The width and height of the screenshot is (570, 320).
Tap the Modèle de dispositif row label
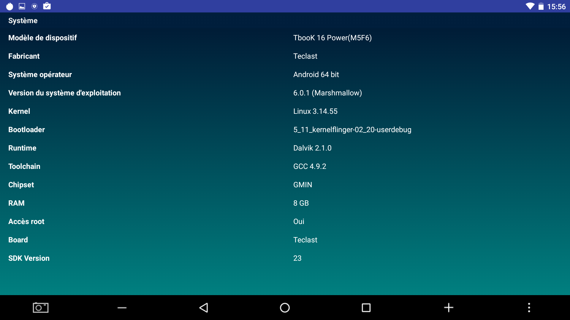coord(42,38)
